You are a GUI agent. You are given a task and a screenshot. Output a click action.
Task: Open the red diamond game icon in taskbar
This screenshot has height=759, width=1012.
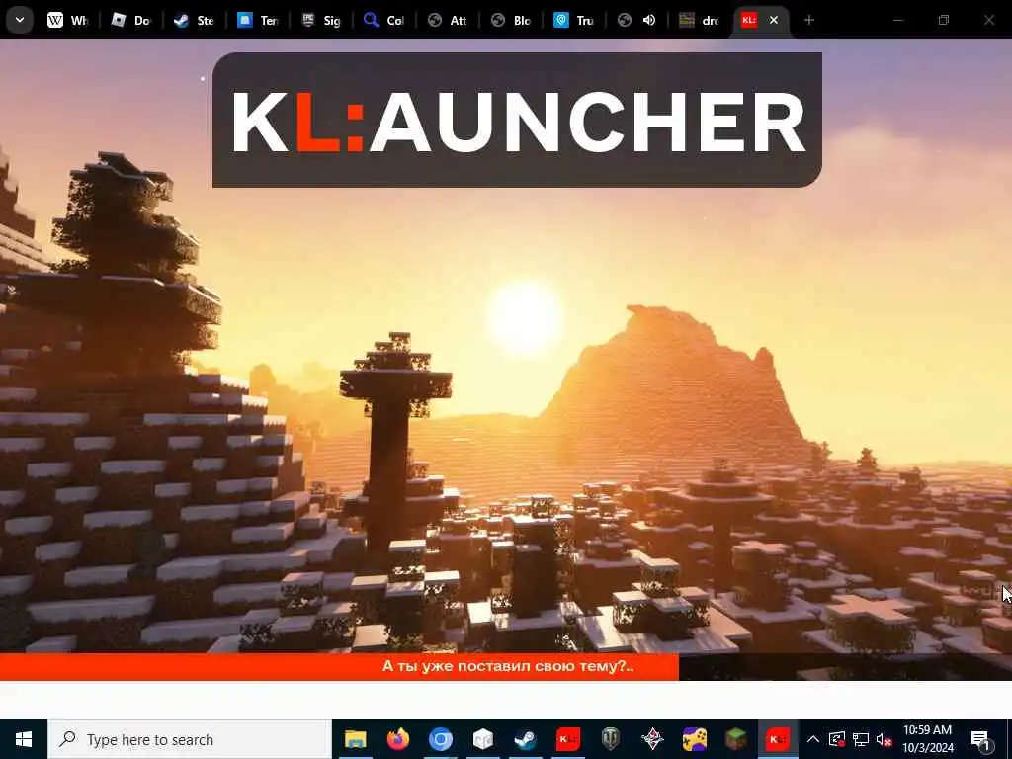(652, 739)
